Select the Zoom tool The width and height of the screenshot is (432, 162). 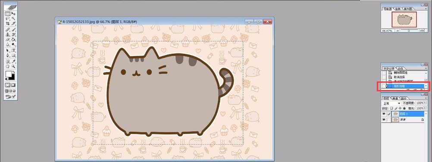tap(13, 66)
